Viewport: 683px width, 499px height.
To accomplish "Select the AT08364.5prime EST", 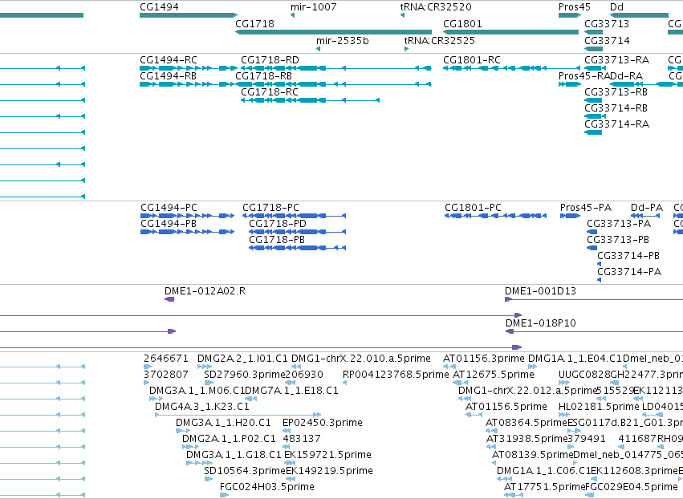I will 492,431.
